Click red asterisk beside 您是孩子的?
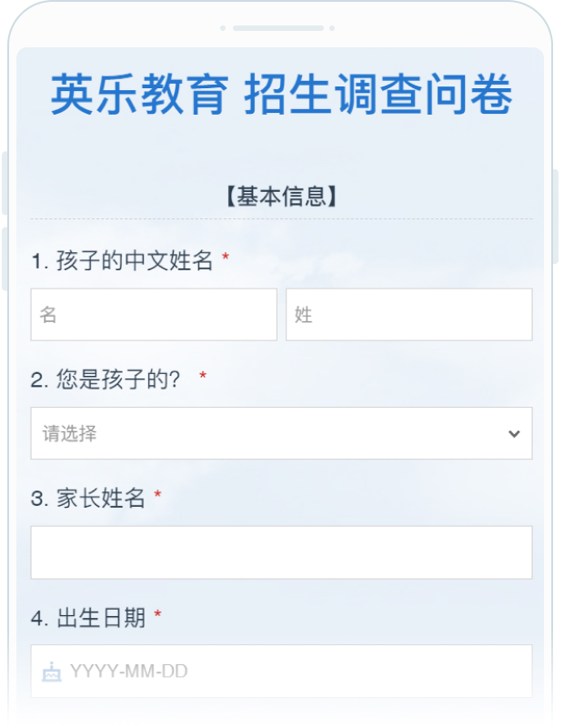Viewport: 564px width, 728px height. click(203, 377)
